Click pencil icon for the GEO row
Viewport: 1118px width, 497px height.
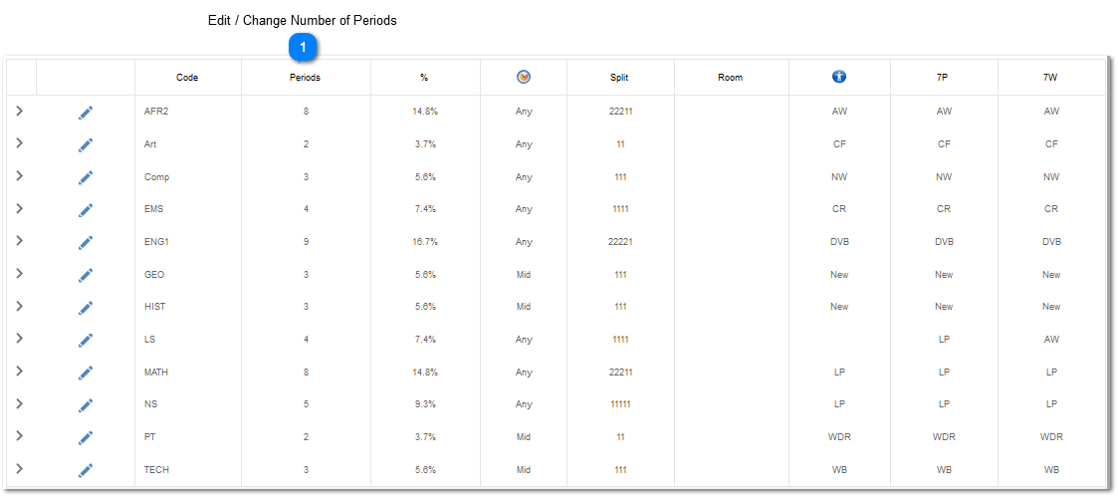pyautogui.click(x=86, y=275)
